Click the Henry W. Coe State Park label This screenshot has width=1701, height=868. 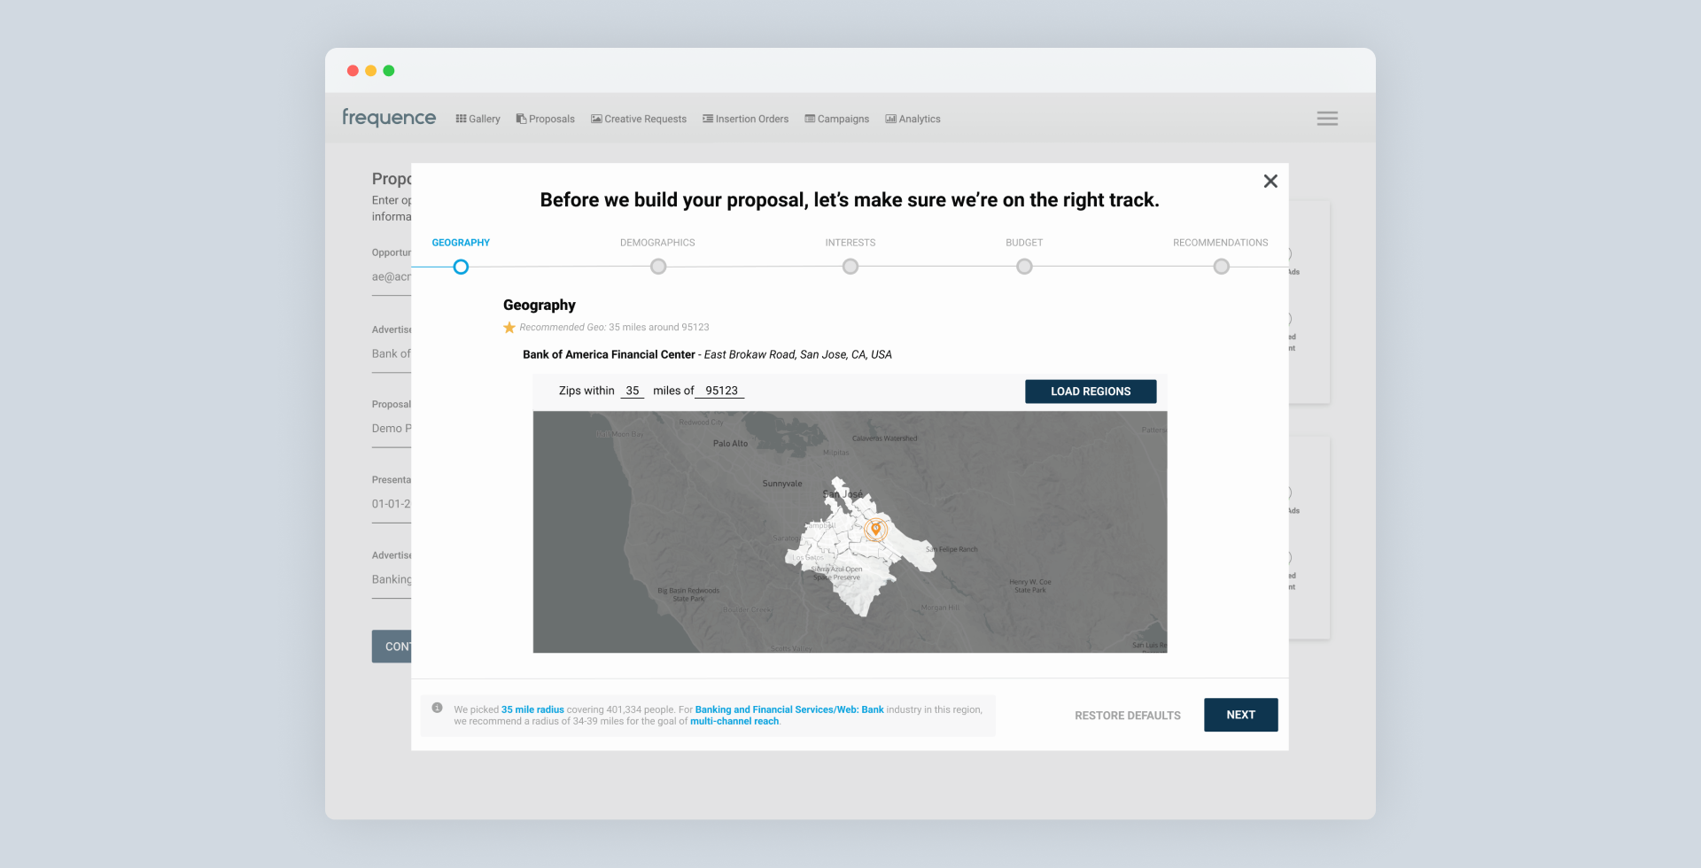point(1029,586)
